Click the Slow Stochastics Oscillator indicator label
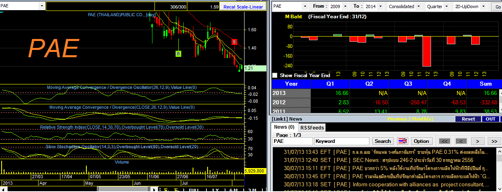 click(122, 146)
